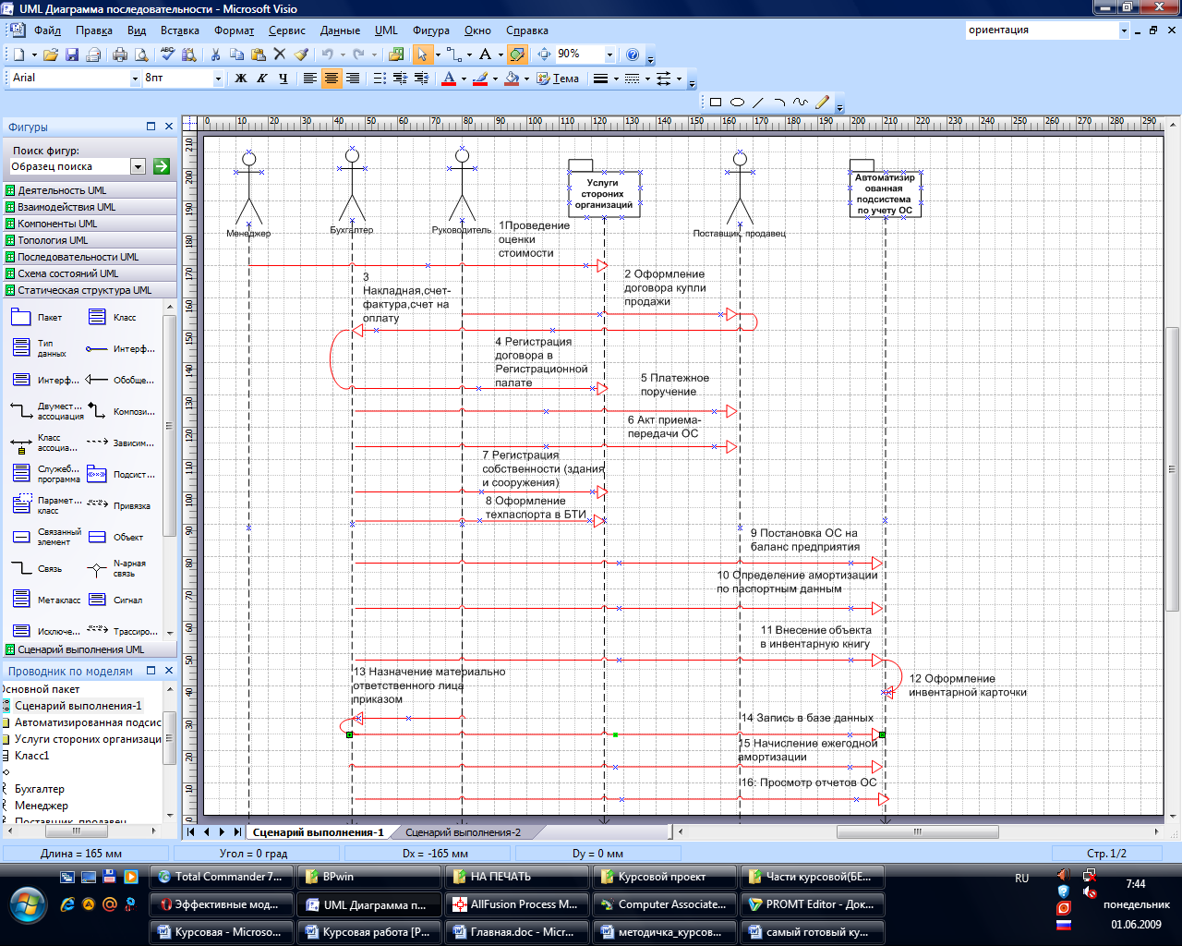
Task: Choose the Pencil drawing tool
Action: [x=822, y=103]
